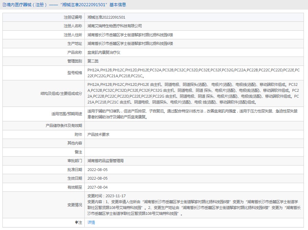Click the 注册证编号 row label

click(73, 17)
